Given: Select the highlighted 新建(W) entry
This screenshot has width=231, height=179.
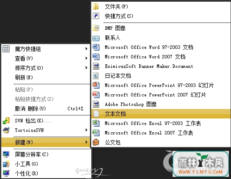Looking at the screenshot, I should [46, 142].
